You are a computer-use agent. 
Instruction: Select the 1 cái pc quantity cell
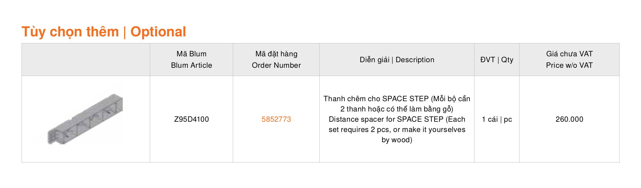coord(497,119)
